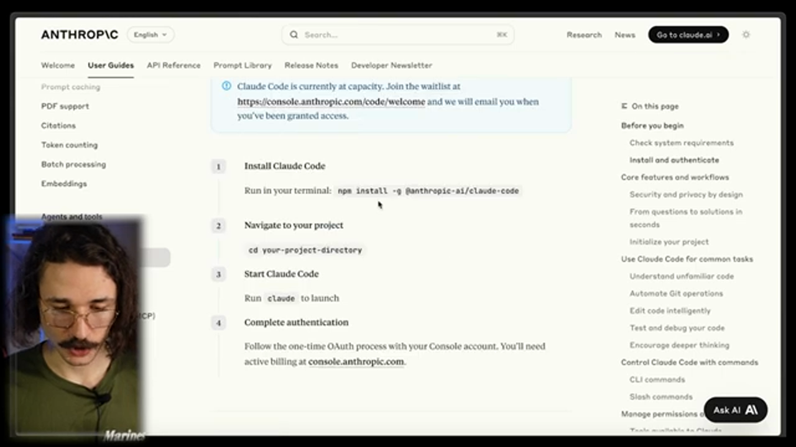The width and height of the screenshot is (796, 447).
Task: Jump to Before you begin section
Action: click(652, 125)
